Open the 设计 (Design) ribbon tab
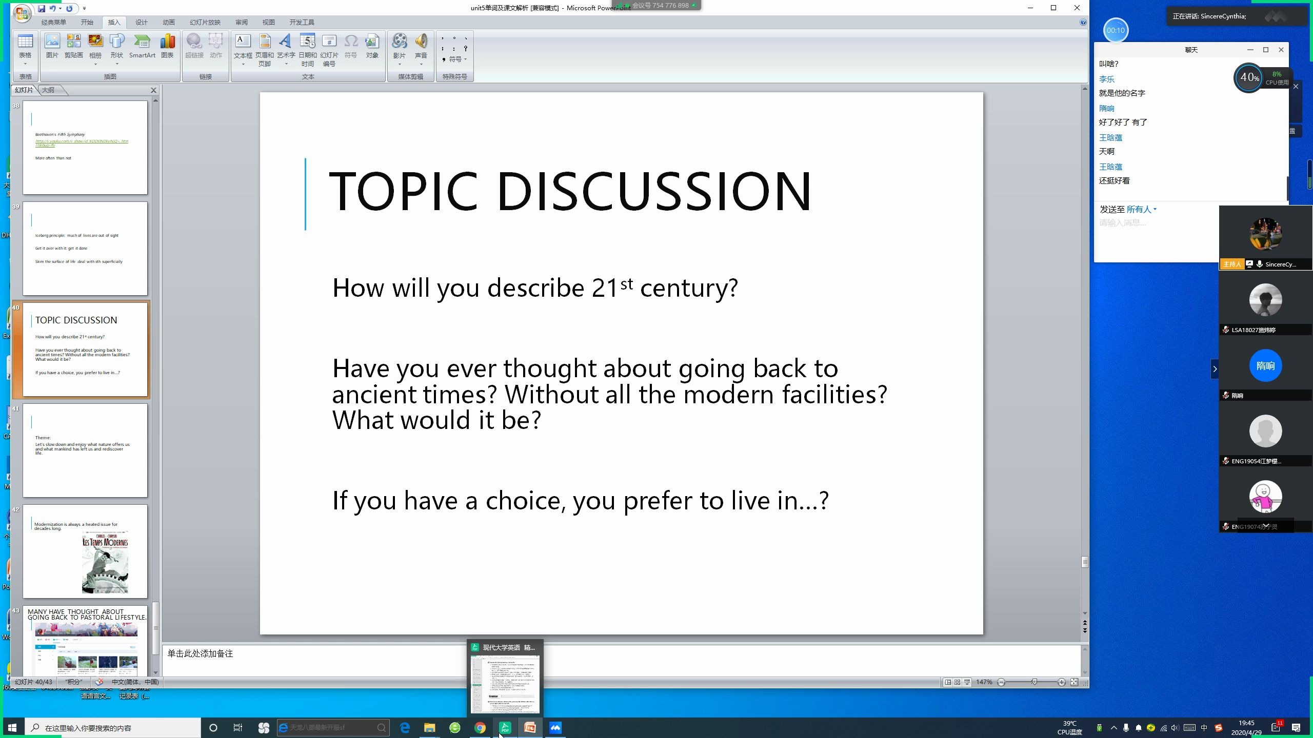The width and height of the screenshot is (1313, 738). [142, 22]
